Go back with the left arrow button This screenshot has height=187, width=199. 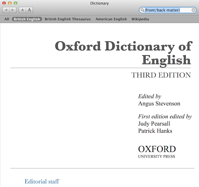tap(6, 10)
